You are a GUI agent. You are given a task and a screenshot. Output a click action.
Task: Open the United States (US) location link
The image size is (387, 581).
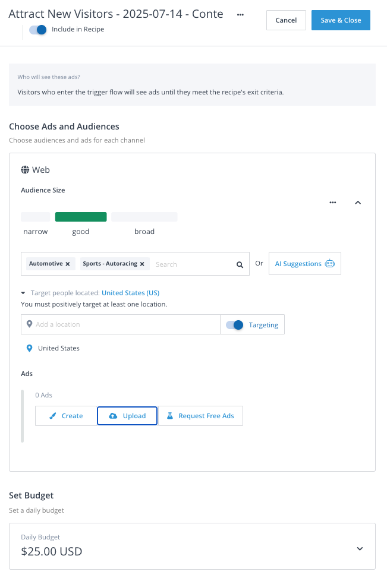point(130,293)
